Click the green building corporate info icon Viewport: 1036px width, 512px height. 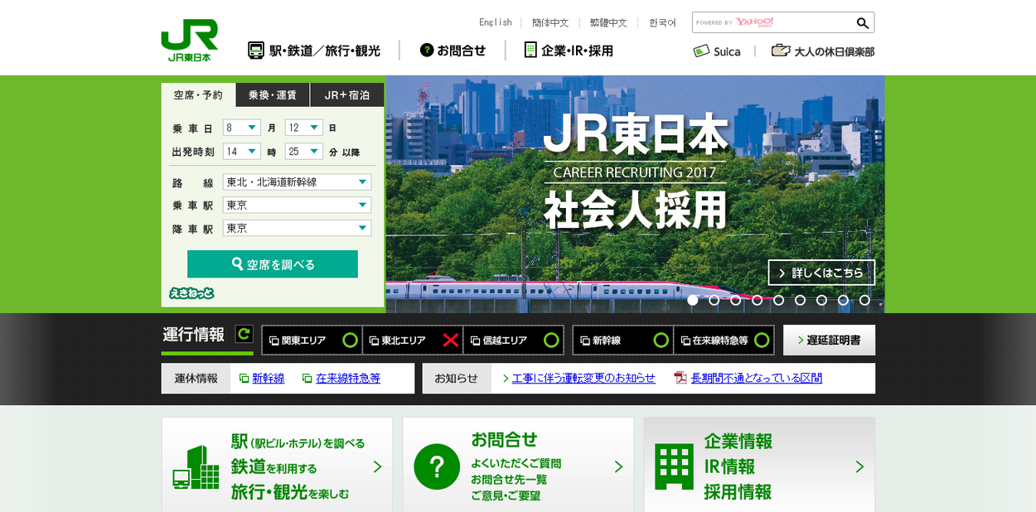(x=674, y=466)
